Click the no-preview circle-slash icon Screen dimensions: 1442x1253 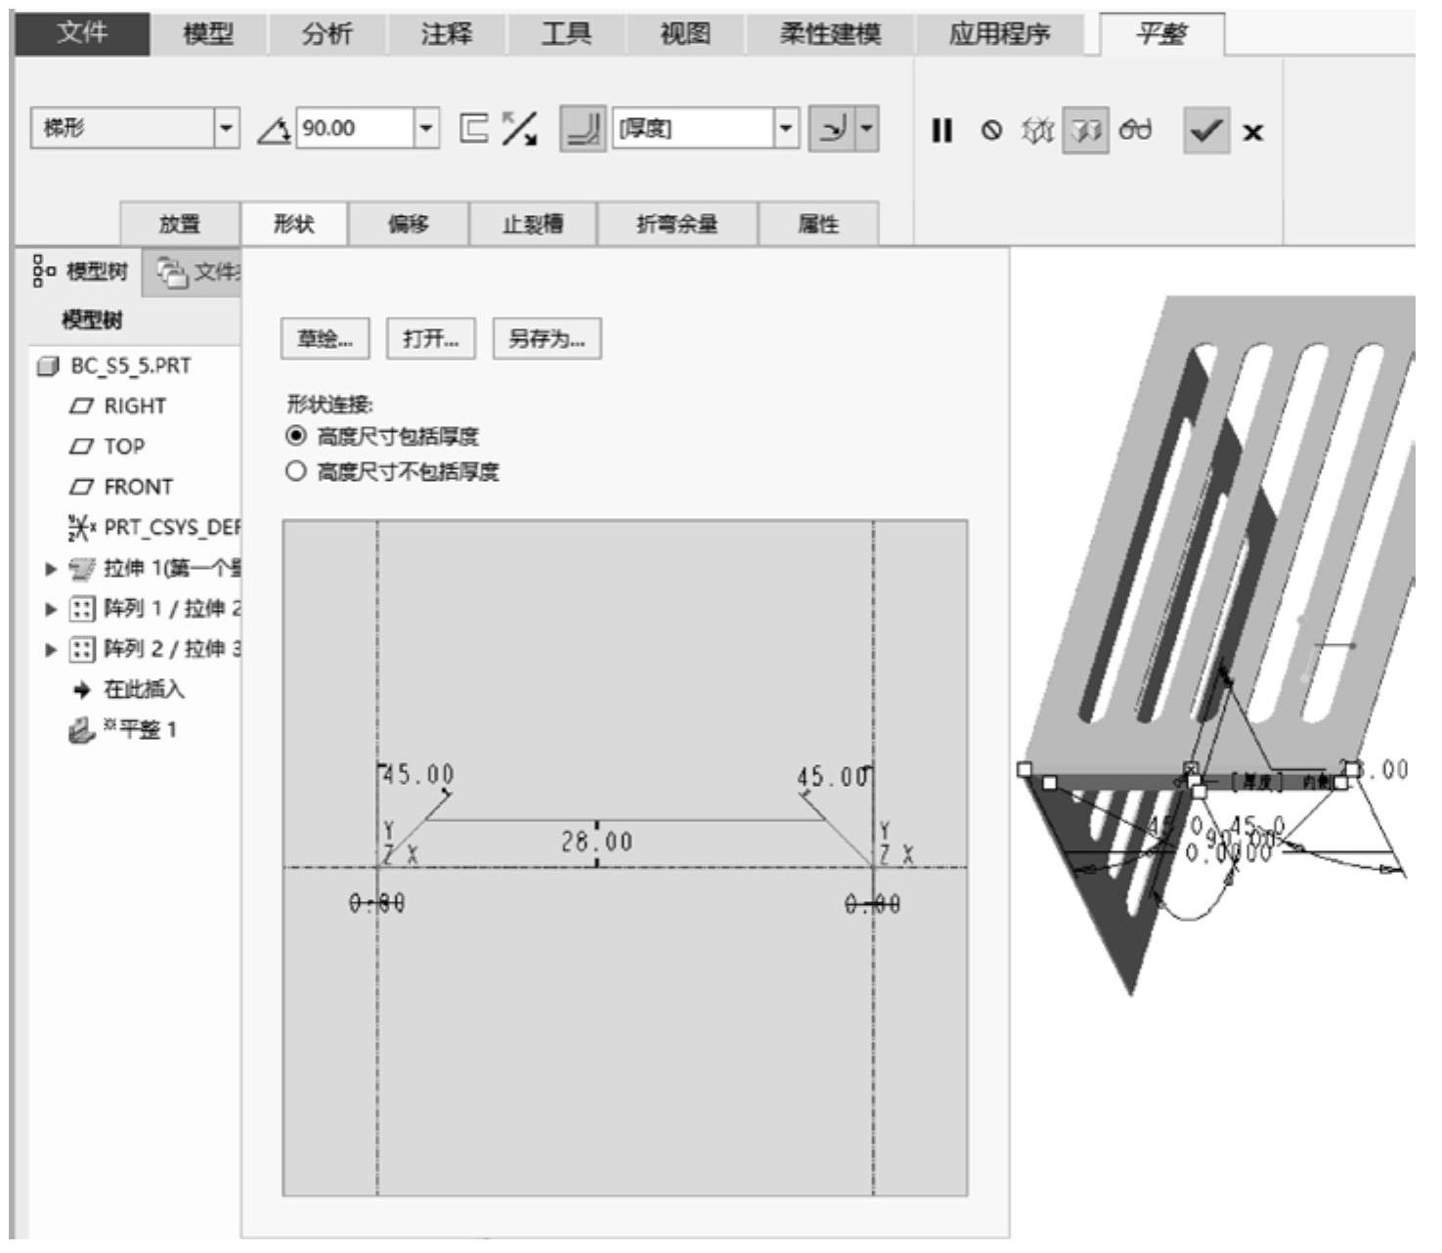tap(991, 130)
